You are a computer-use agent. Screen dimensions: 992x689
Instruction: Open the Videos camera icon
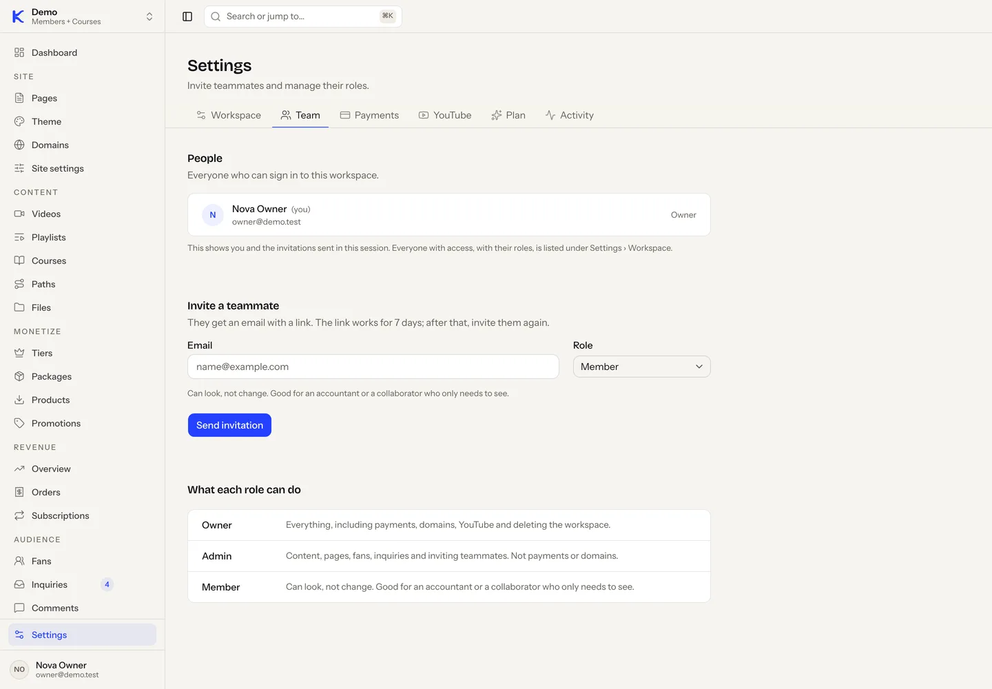click(19, 214)
